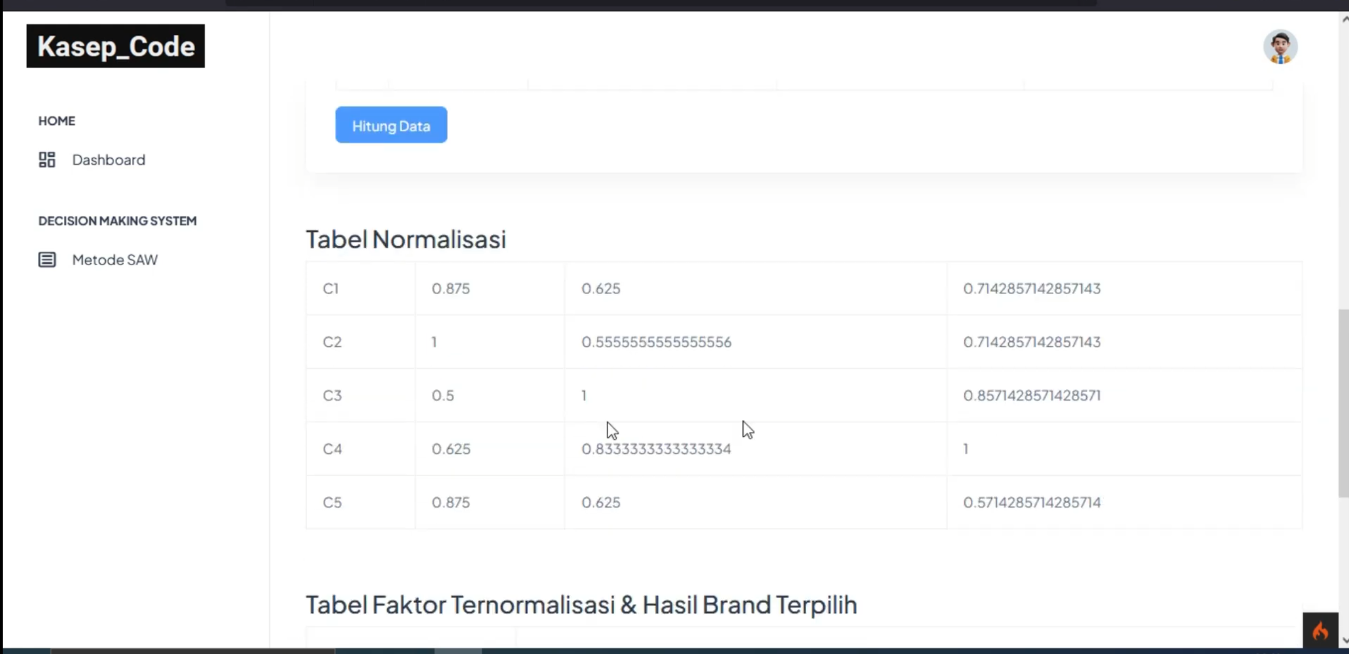
Task: Click the Kasep_Code logo
Action: click(116, 46)
